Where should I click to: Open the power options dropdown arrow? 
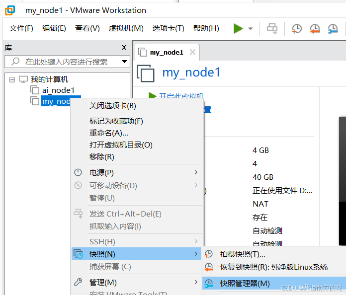[x=250, y=28]
